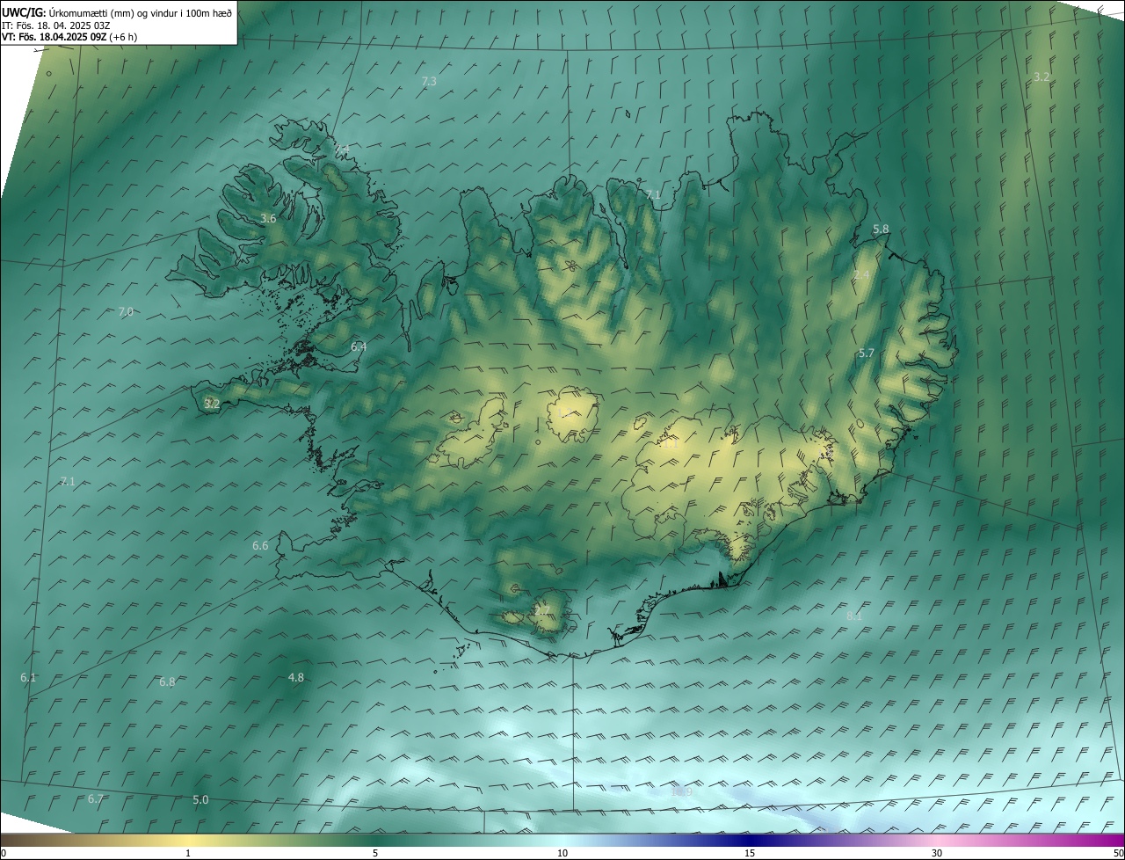Click the 5.7 value in the East fjords

click(866, 353)
